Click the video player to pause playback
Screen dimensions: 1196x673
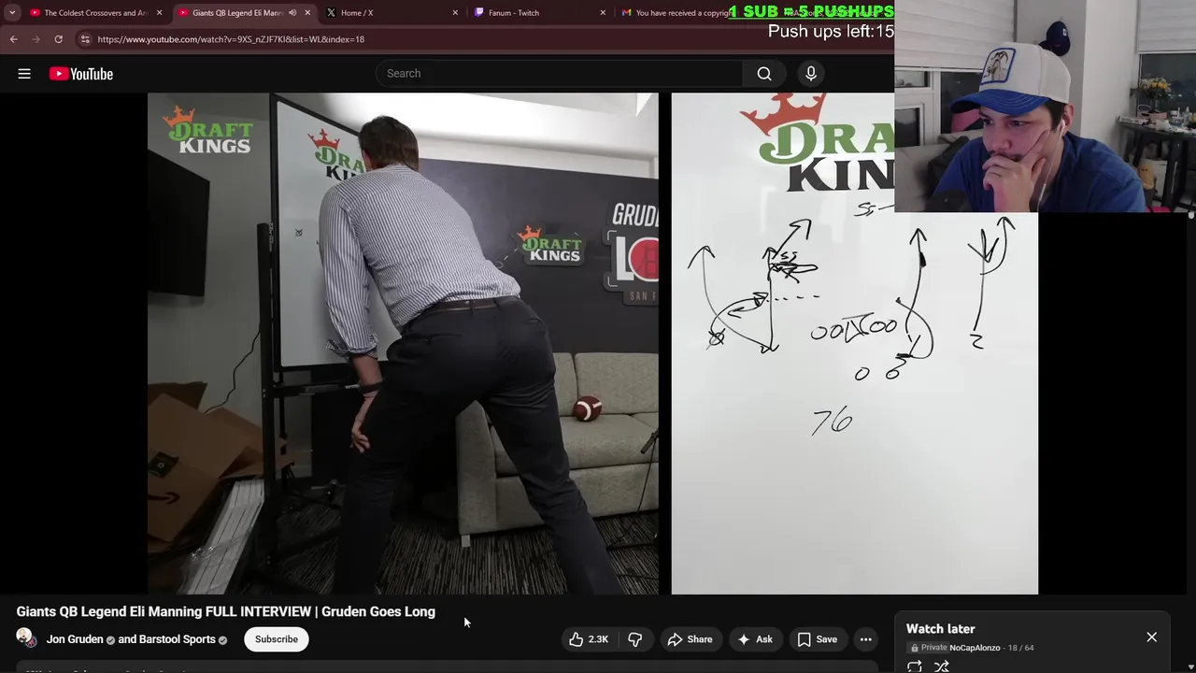[x=520, y=343]
